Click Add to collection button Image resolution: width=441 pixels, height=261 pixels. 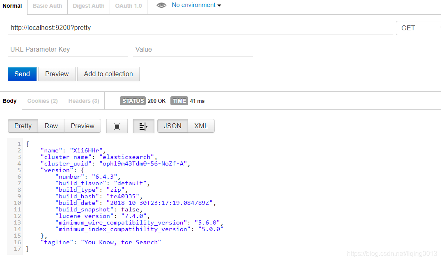coord(108,74)
